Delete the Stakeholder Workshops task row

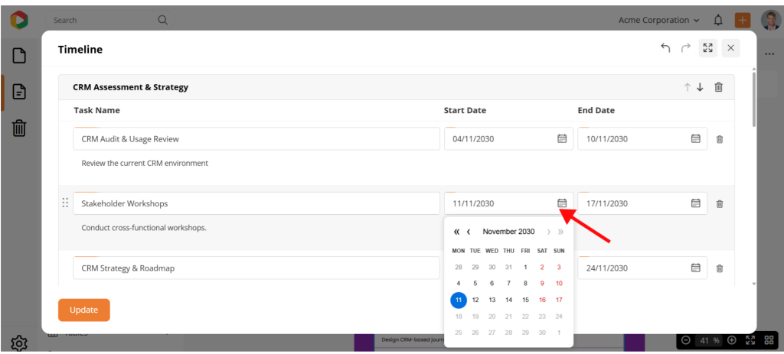719,203
